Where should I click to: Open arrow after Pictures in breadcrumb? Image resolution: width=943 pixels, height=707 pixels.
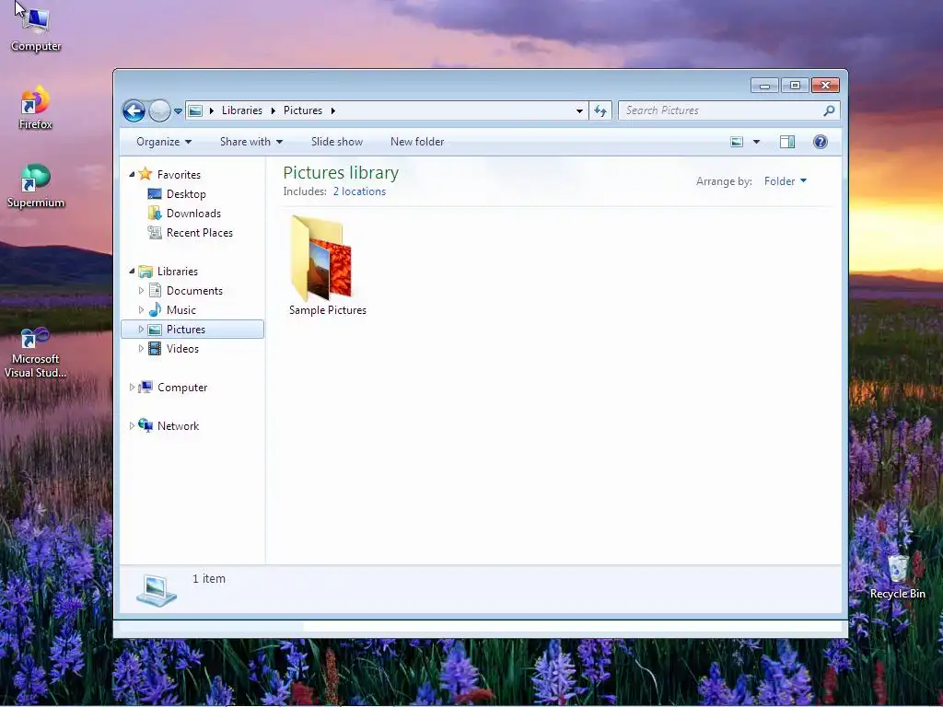(332, 110)
